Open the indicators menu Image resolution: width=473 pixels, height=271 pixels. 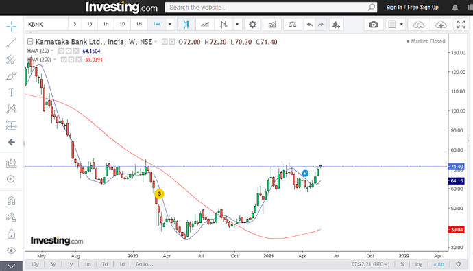click(x=272, y=25)
